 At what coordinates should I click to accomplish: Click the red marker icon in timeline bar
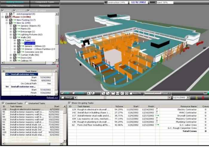pos(203,97)
